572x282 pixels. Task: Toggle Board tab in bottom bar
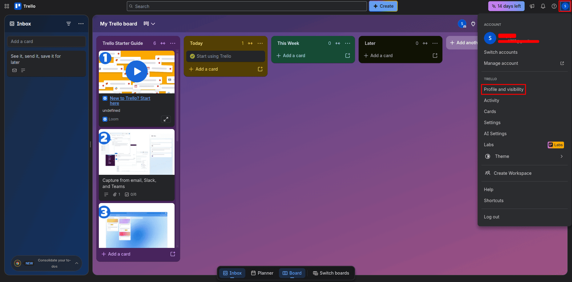[x=292, y=273]
